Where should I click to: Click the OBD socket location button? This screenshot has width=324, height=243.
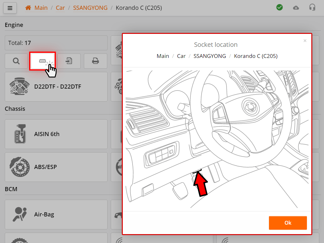click(x=42, y=61)
